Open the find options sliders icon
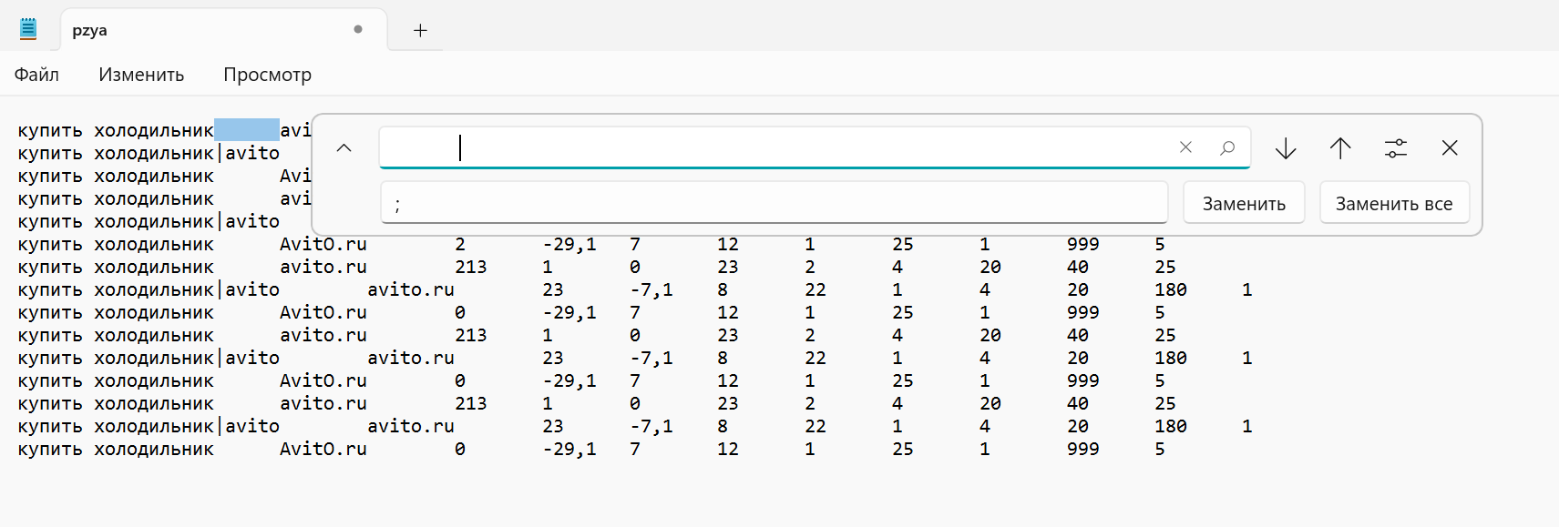This screenshot has width=1559, height=527. click(x=1395, y=147)
